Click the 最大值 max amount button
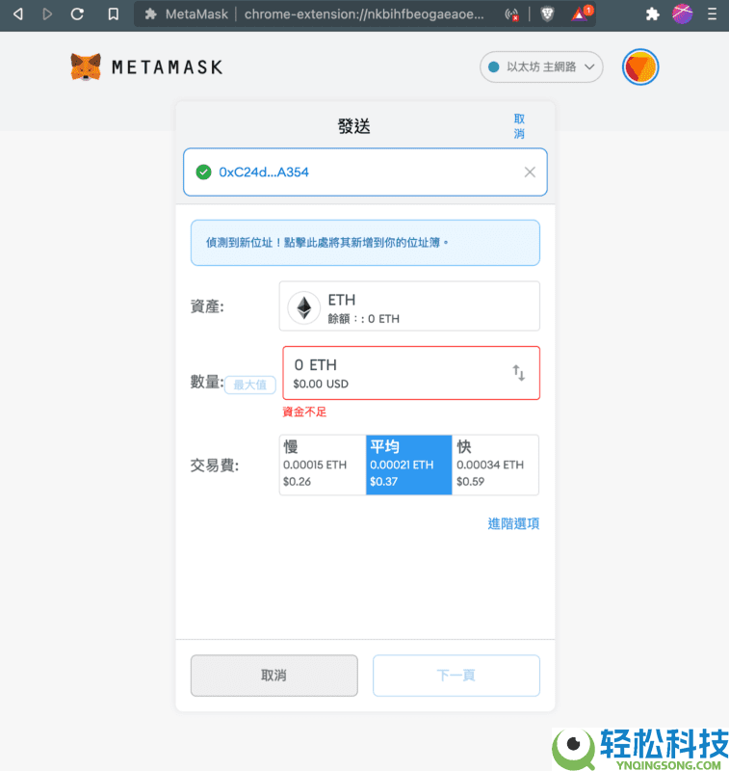The width and height of the screenshot is (729, 771). tap(250, 385)
